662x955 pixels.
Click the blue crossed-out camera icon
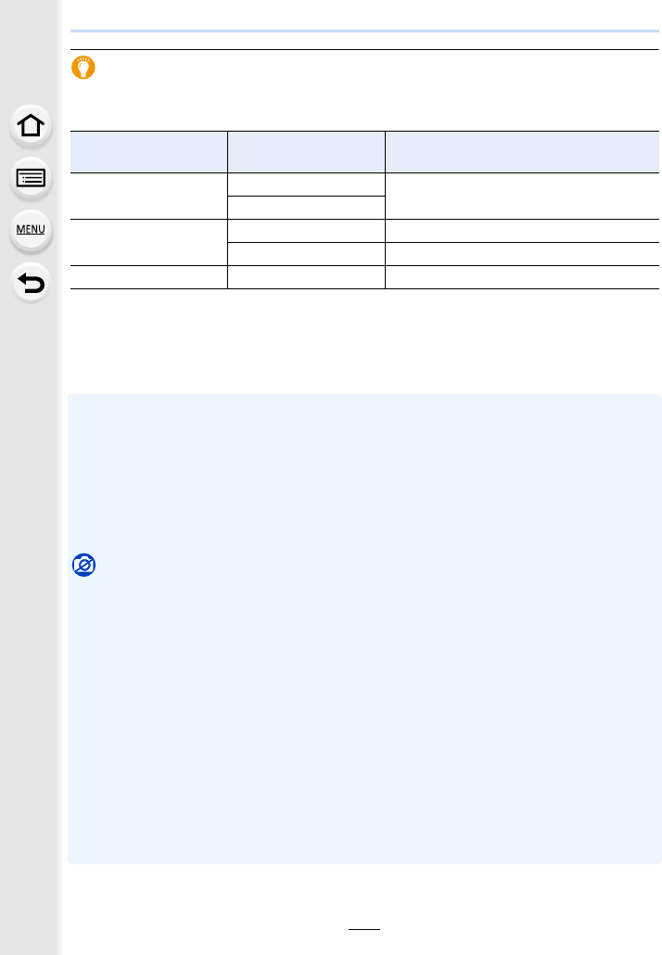pos(83,565)
